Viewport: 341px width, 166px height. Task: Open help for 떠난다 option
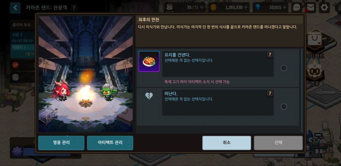[x=270, y=93]
